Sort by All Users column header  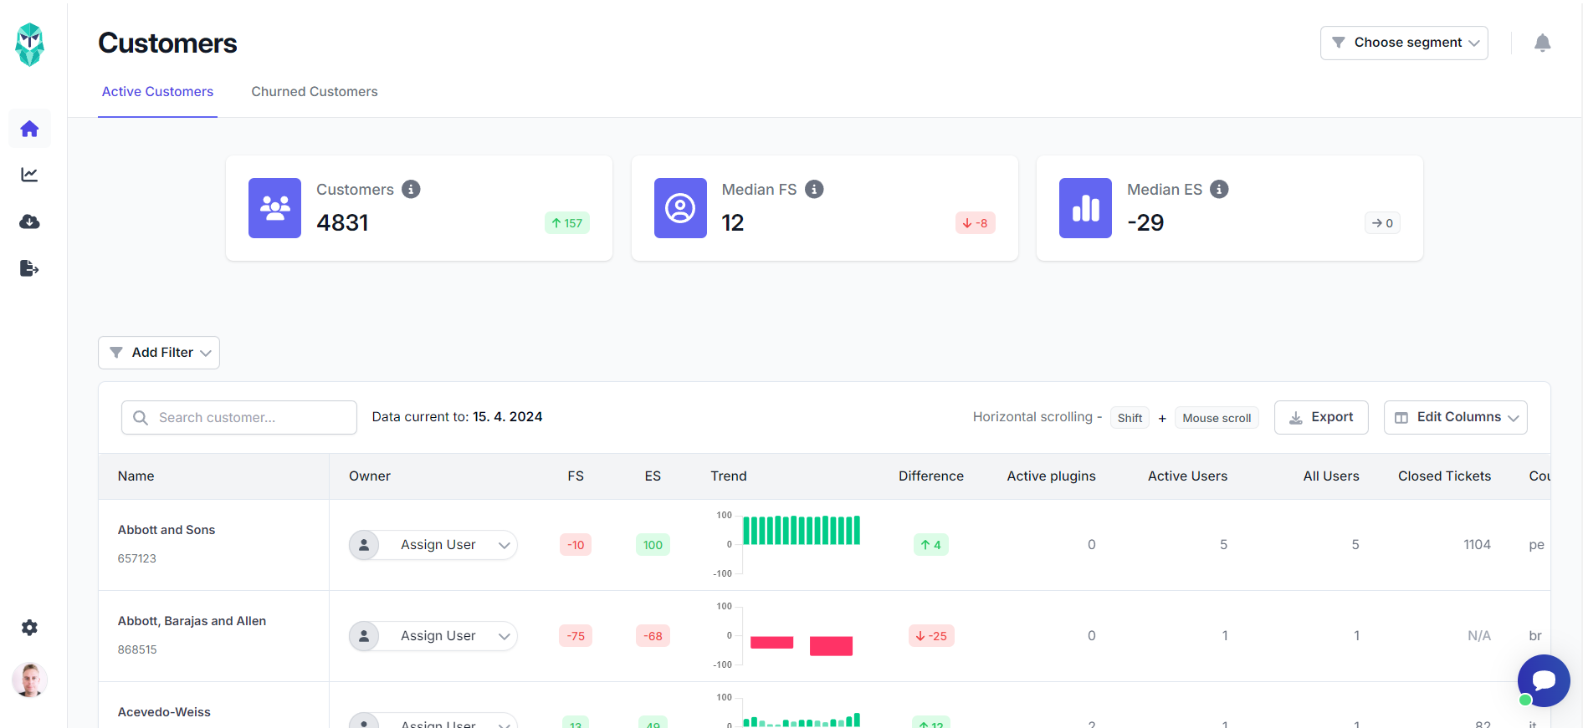1331,476
